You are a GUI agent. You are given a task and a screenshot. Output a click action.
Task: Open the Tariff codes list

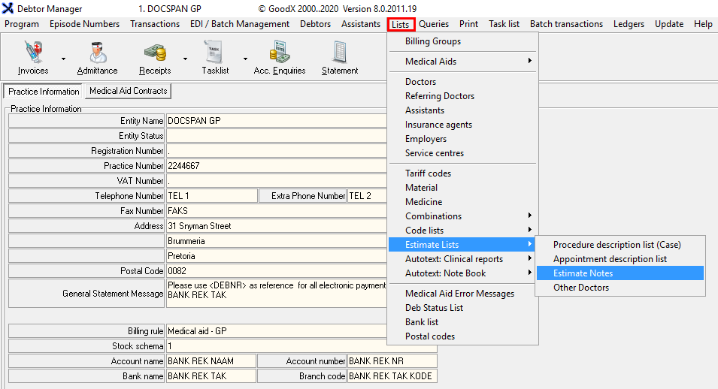point(428,173)
